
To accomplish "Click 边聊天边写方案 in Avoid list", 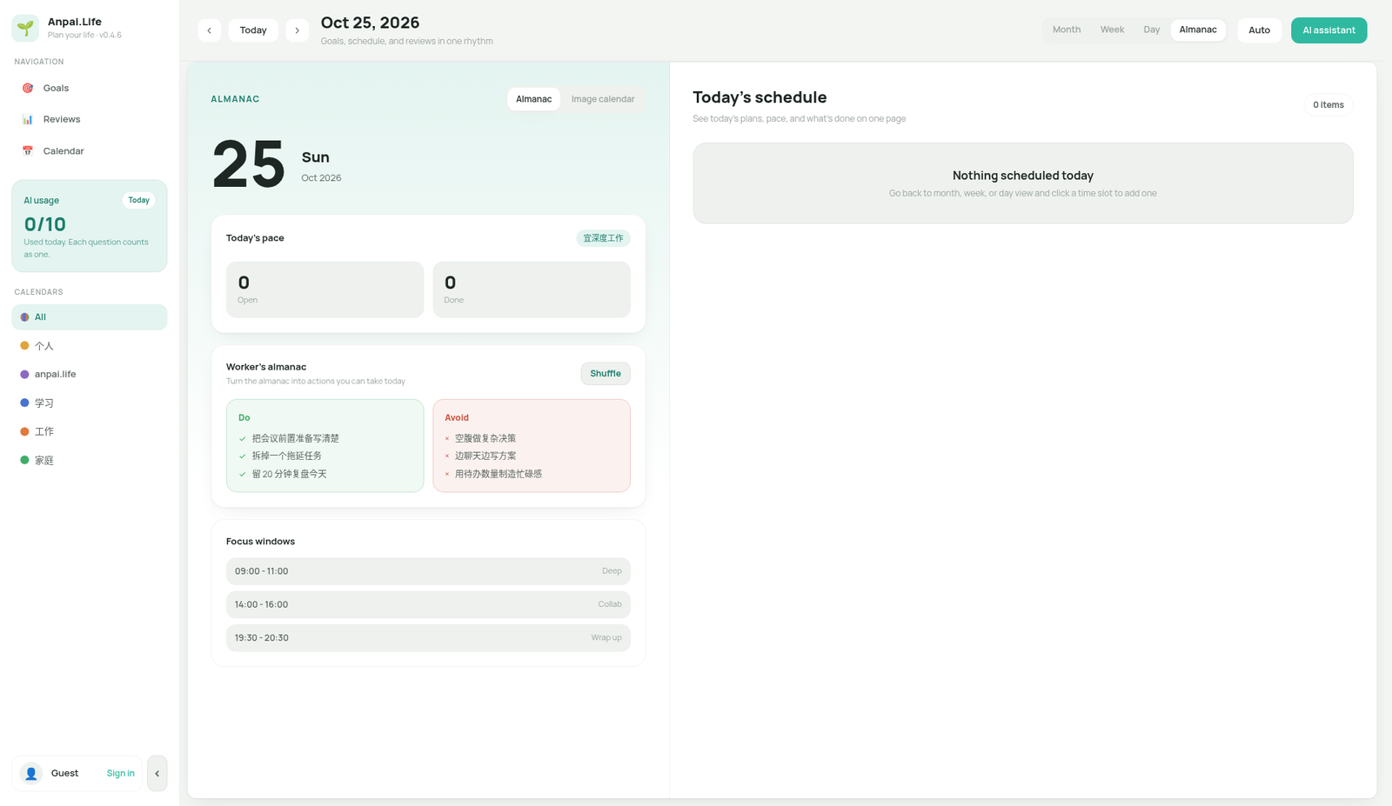I will (x=485, y=456).
